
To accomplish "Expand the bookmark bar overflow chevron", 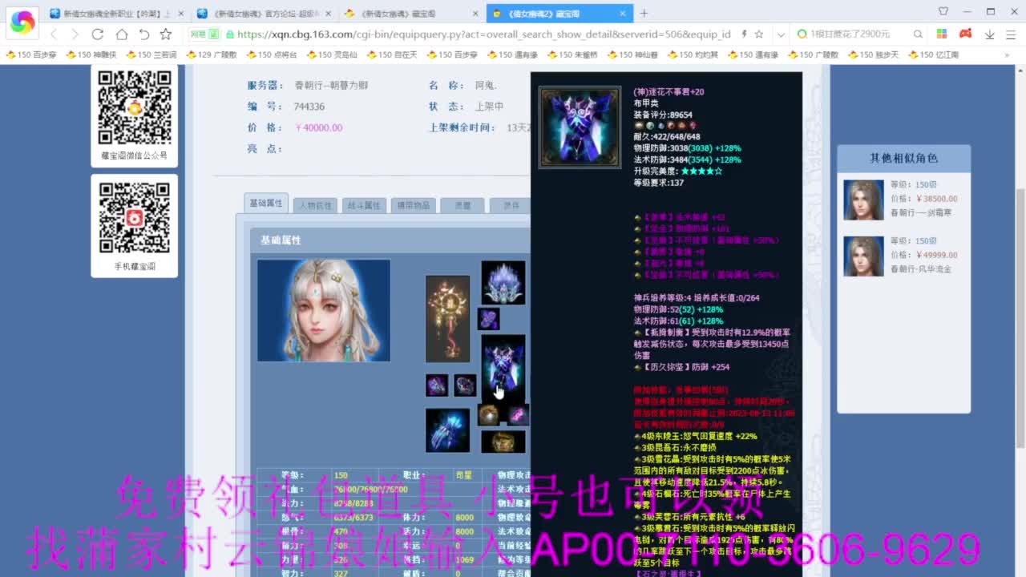I will [x=1008, y=54].
